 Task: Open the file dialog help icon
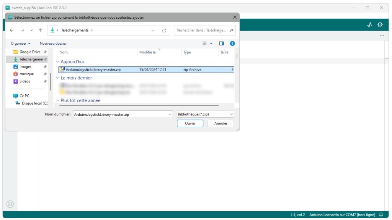(232, 44)
